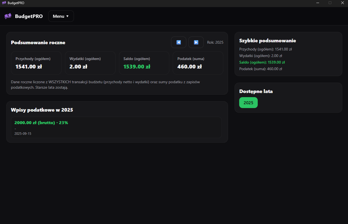Open the Podatek (suma) summary card
Viewport: 348px width, 224px height.
coord(198,63)
